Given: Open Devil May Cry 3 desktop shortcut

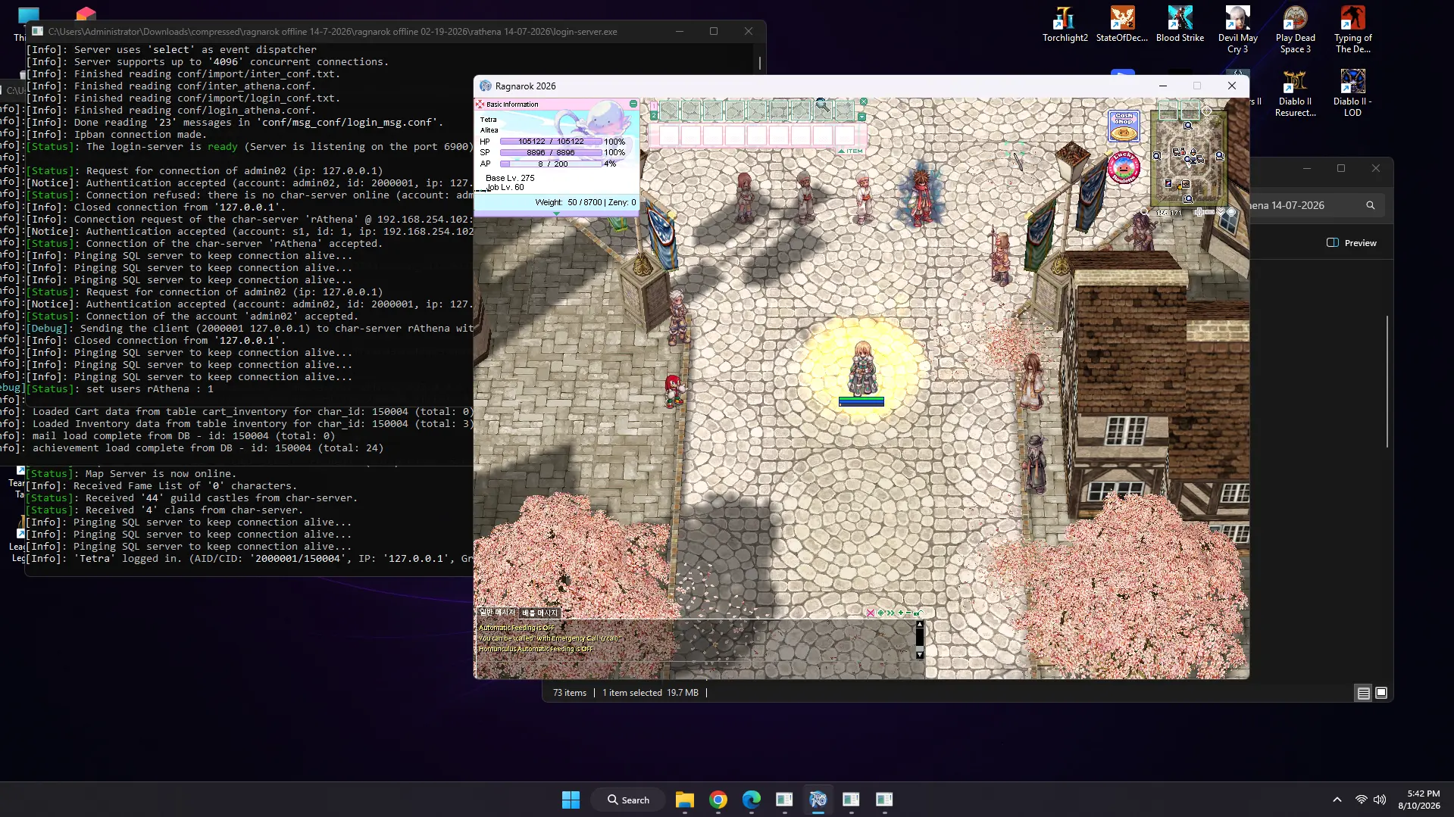Looking at the screenshot, I should pyautogui.click(x=1237, y=30).
